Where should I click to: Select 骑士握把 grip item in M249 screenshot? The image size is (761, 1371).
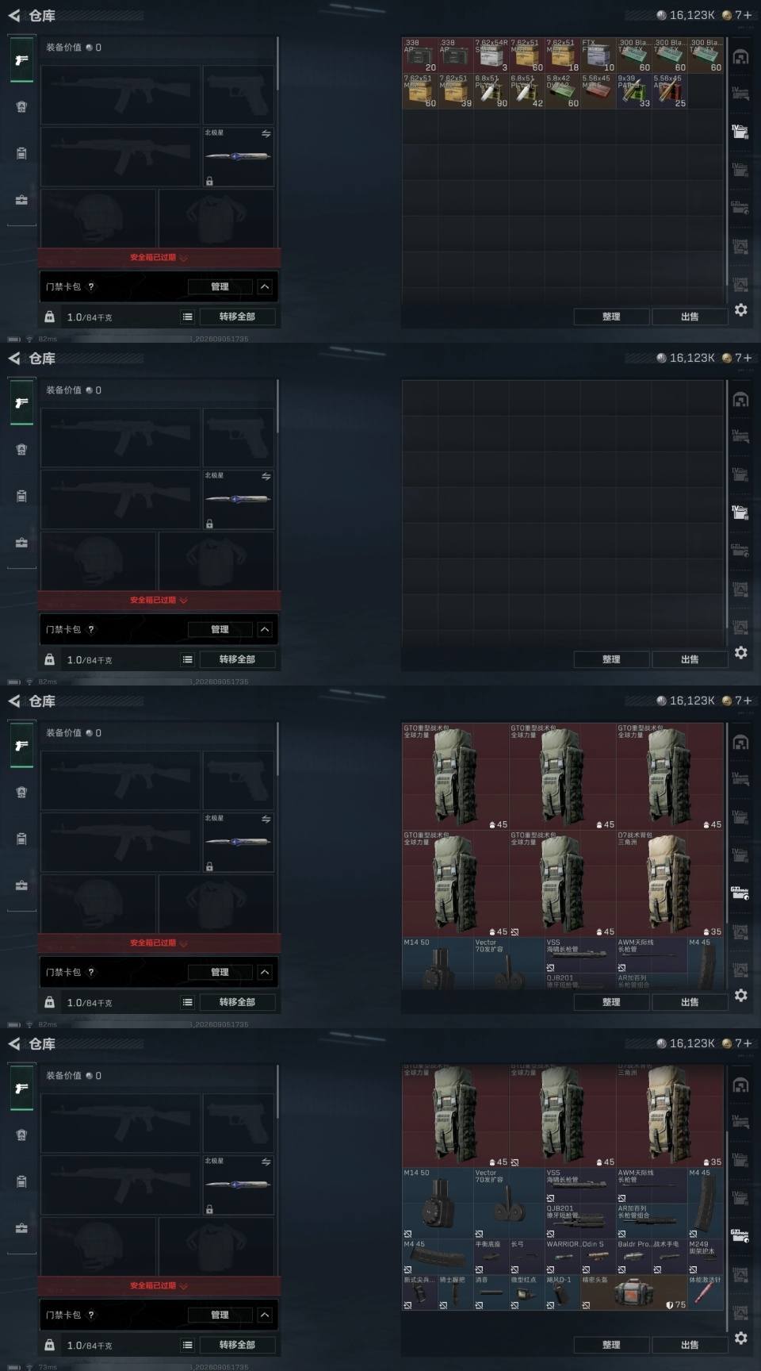tap(456, 1292)
